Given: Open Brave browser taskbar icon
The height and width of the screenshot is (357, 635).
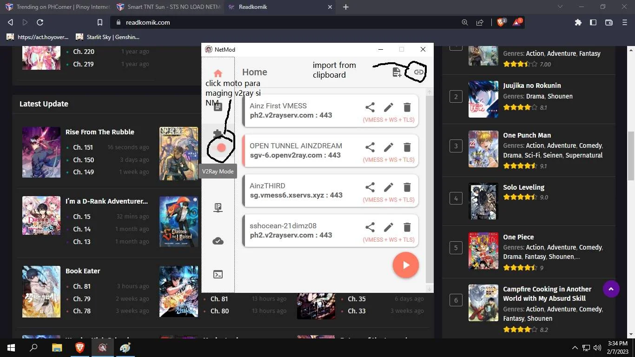Looking at the screenshot, I should click(79, 347).
